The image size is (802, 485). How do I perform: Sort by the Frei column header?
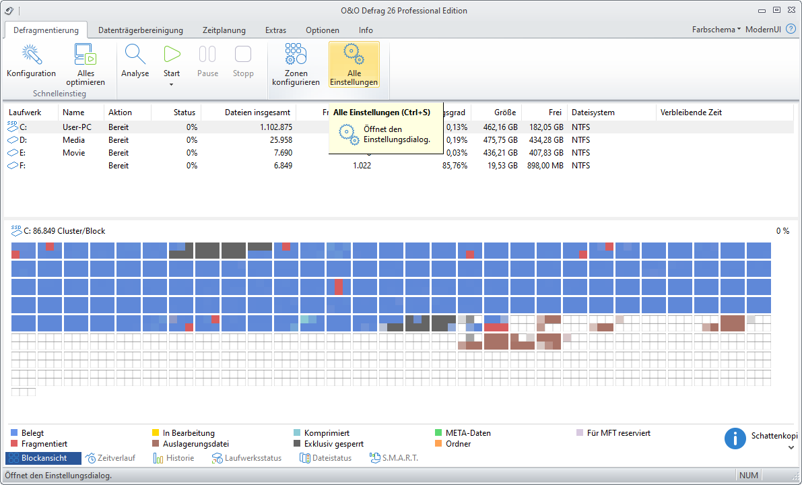pyautogui.click(x=543, y=112)
